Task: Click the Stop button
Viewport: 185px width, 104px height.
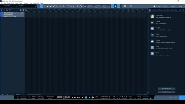Action: point(86,97)
